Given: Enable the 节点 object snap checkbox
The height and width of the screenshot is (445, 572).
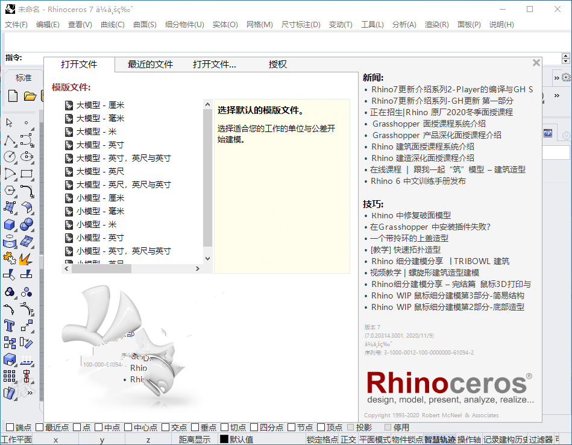Looking at the screenshot, I should click(x=292, y=428).
